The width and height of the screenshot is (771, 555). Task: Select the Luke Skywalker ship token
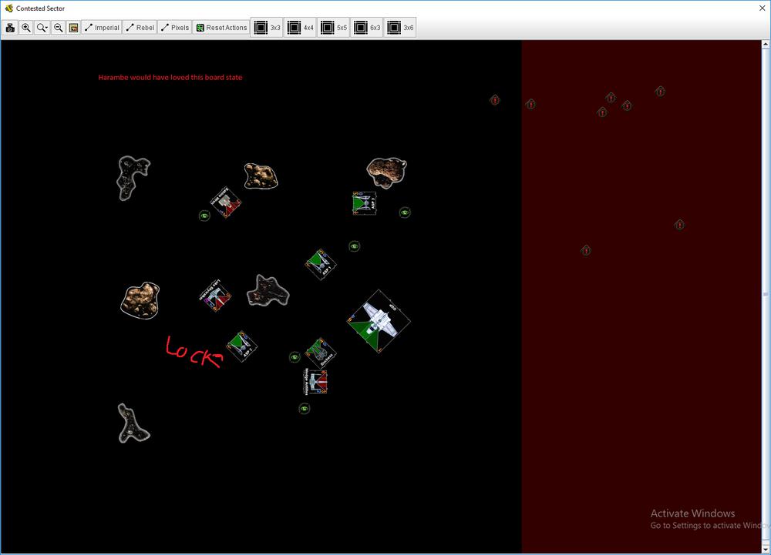pos(215,296)
